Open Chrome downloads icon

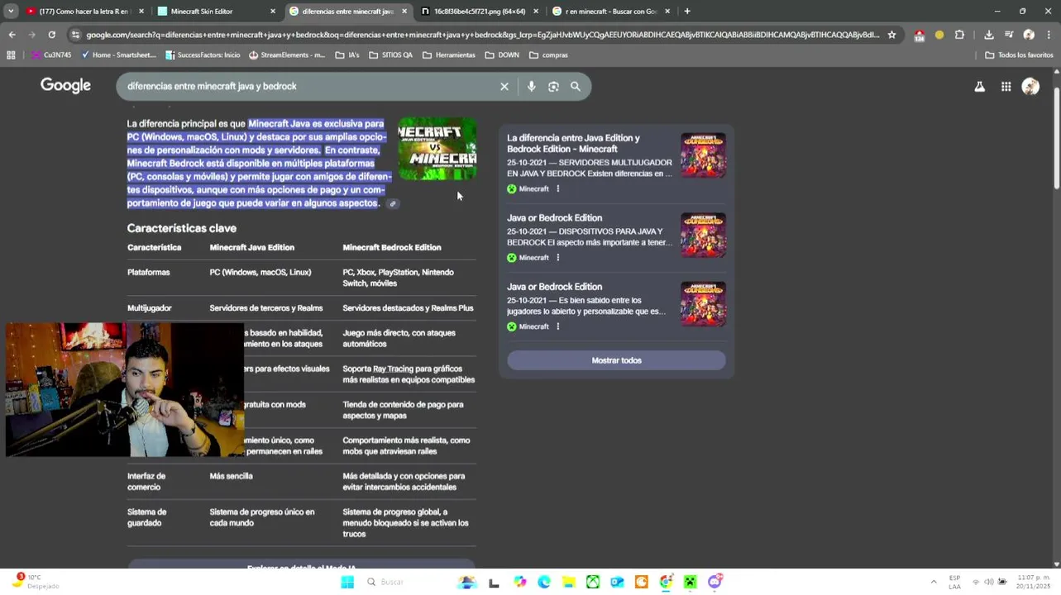click(x=989, y=35)
